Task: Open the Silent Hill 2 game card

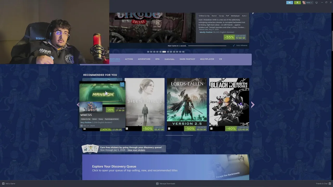Action: (144, 105)
